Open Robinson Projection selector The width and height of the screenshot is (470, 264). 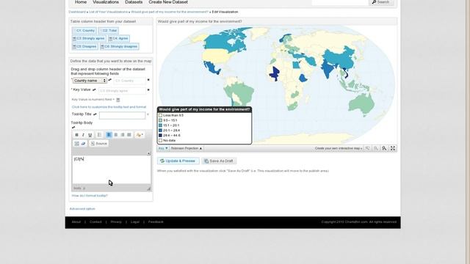click(x=187, y=148)
